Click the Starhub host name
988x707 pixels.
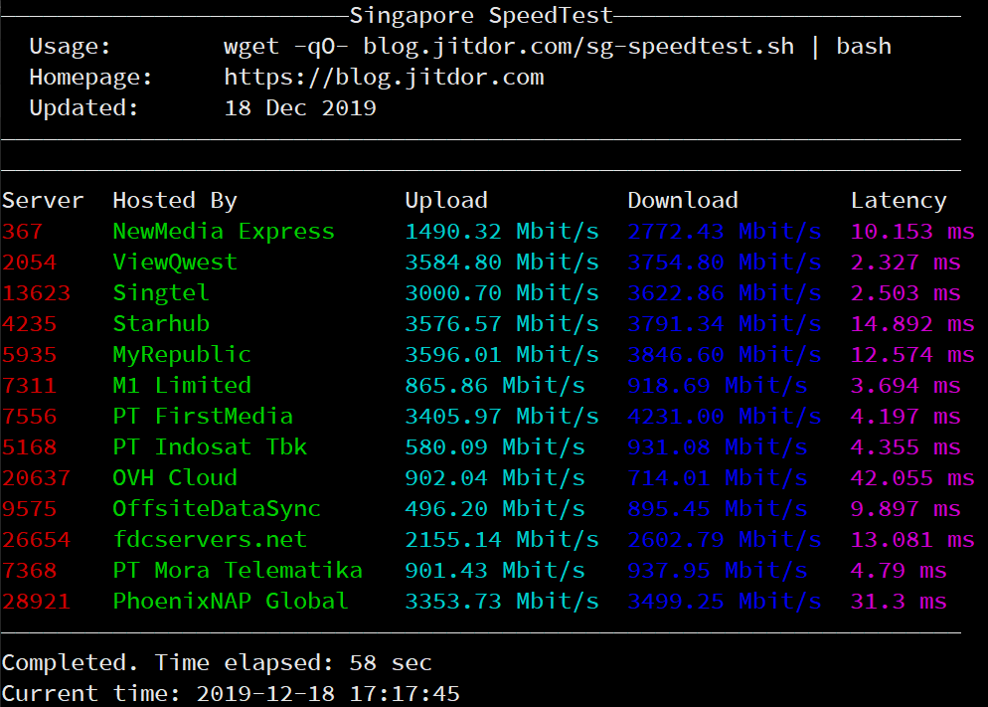(161, 324)
